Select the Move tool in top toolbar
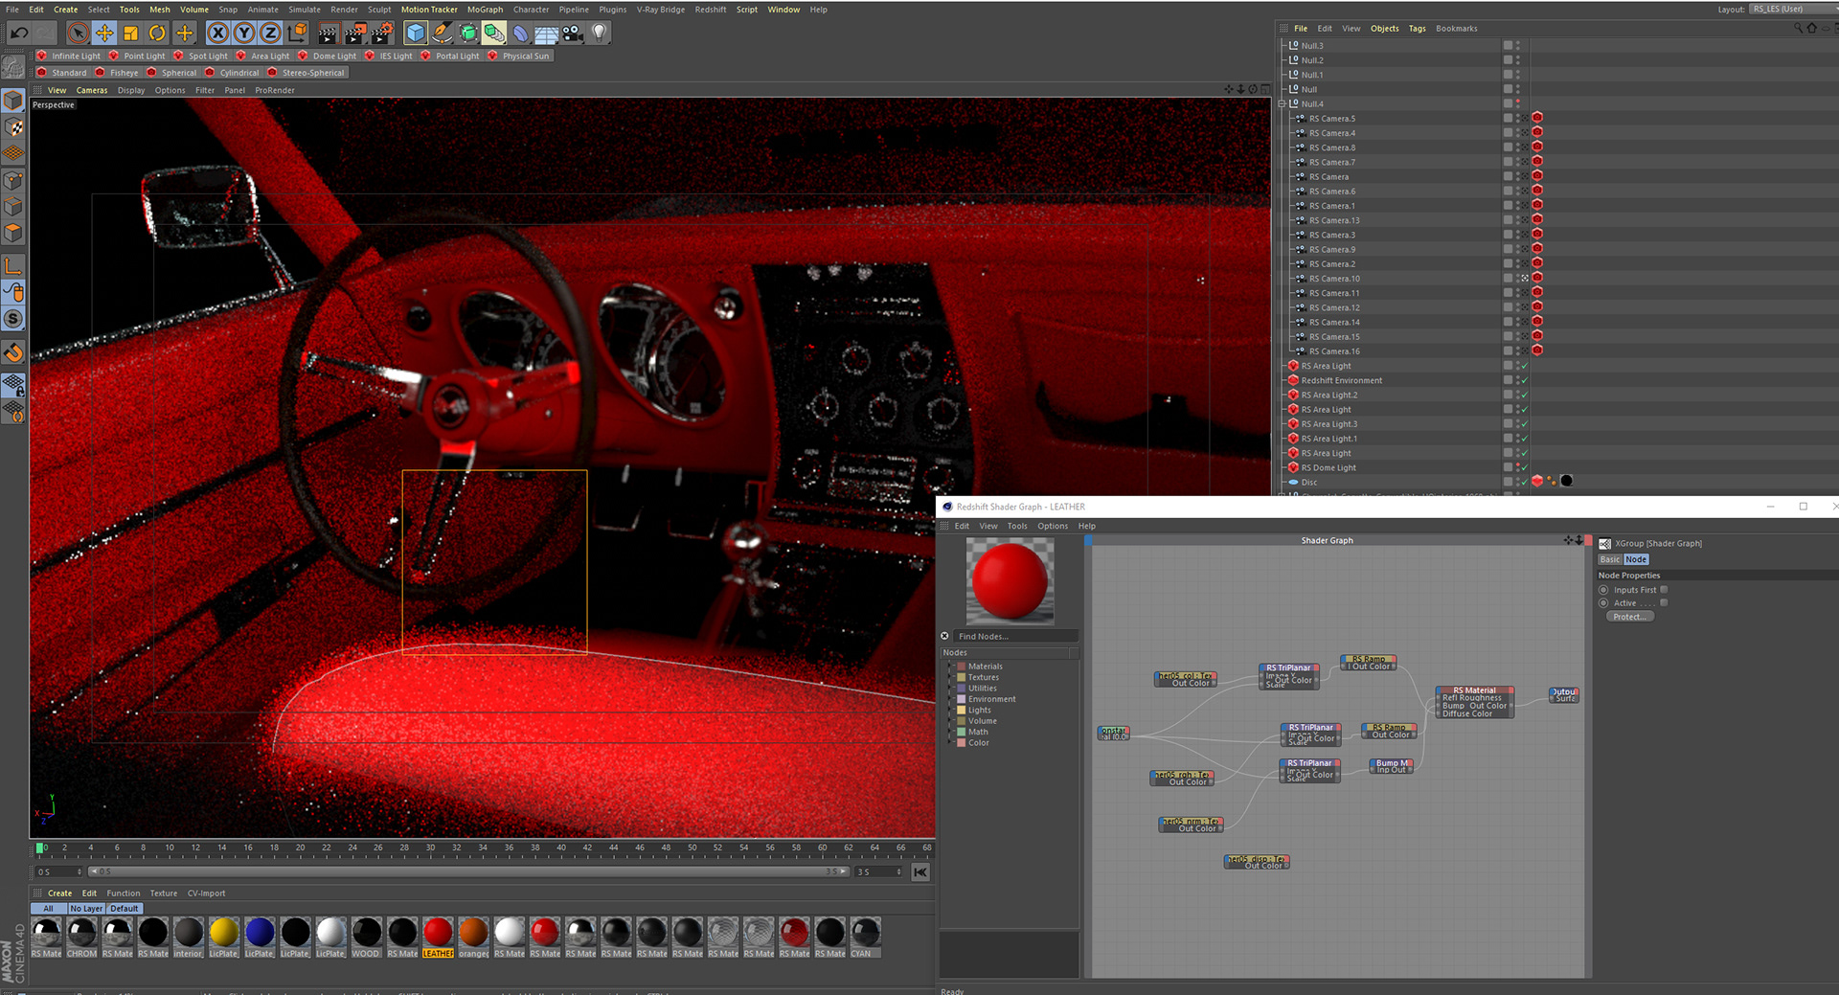 tap(104, 34)
